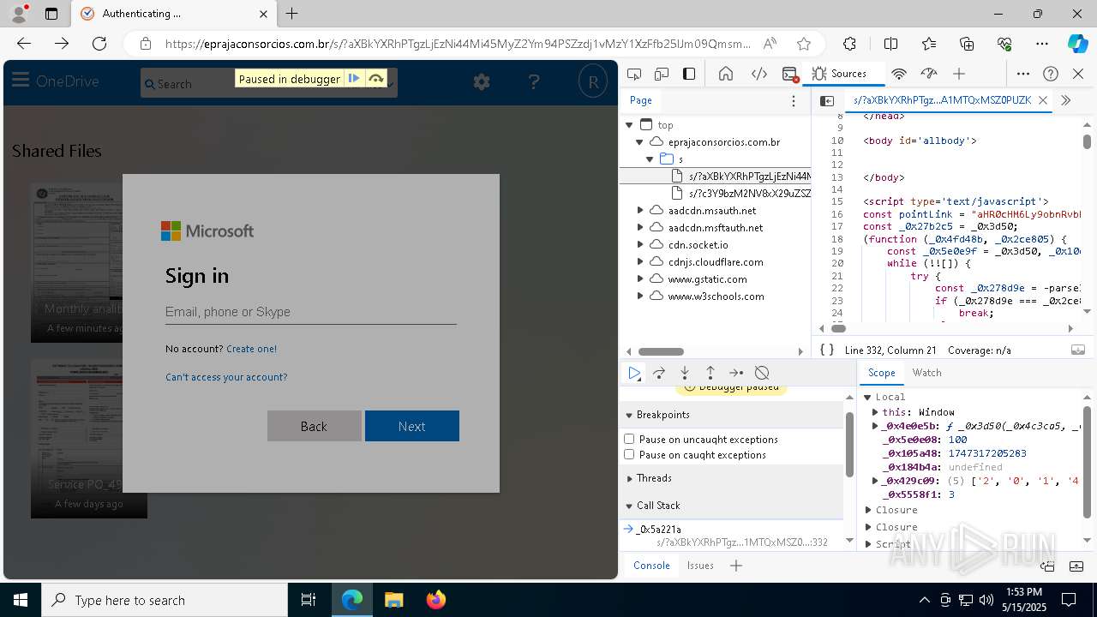
Task: Click step over icon in Paused in debugger overlay
Action: click(376, 79)
